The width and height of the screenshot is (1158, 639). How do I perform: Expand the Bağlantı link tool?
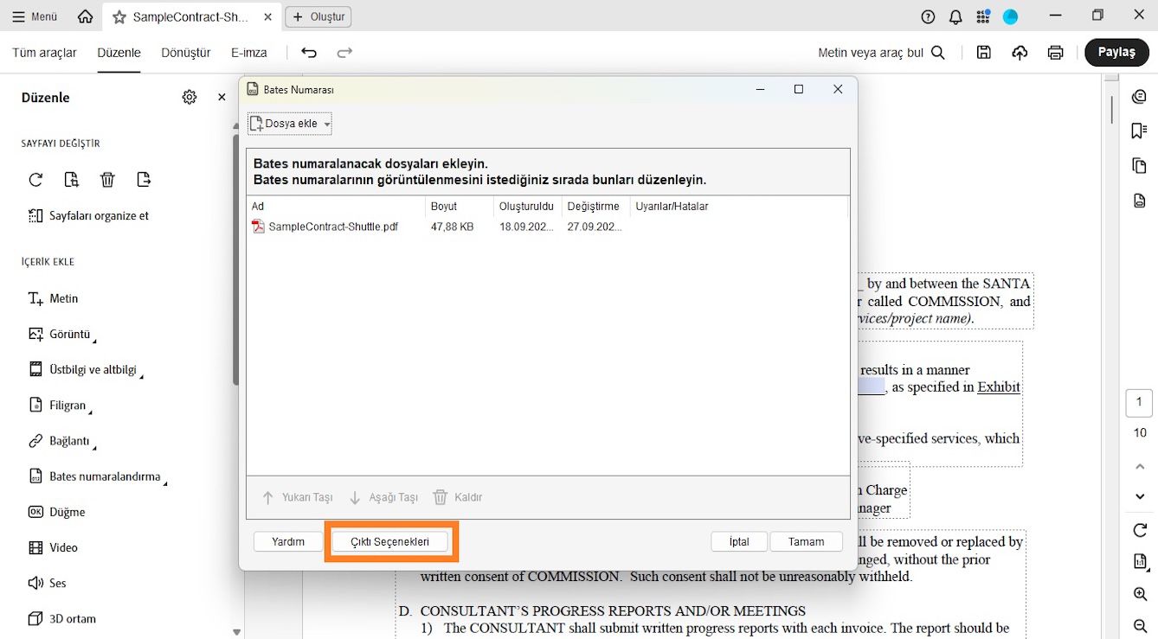61,441
